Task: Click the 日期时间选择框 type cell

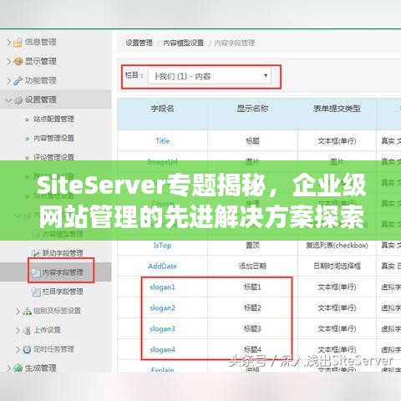Action: (x=337, y=266)
